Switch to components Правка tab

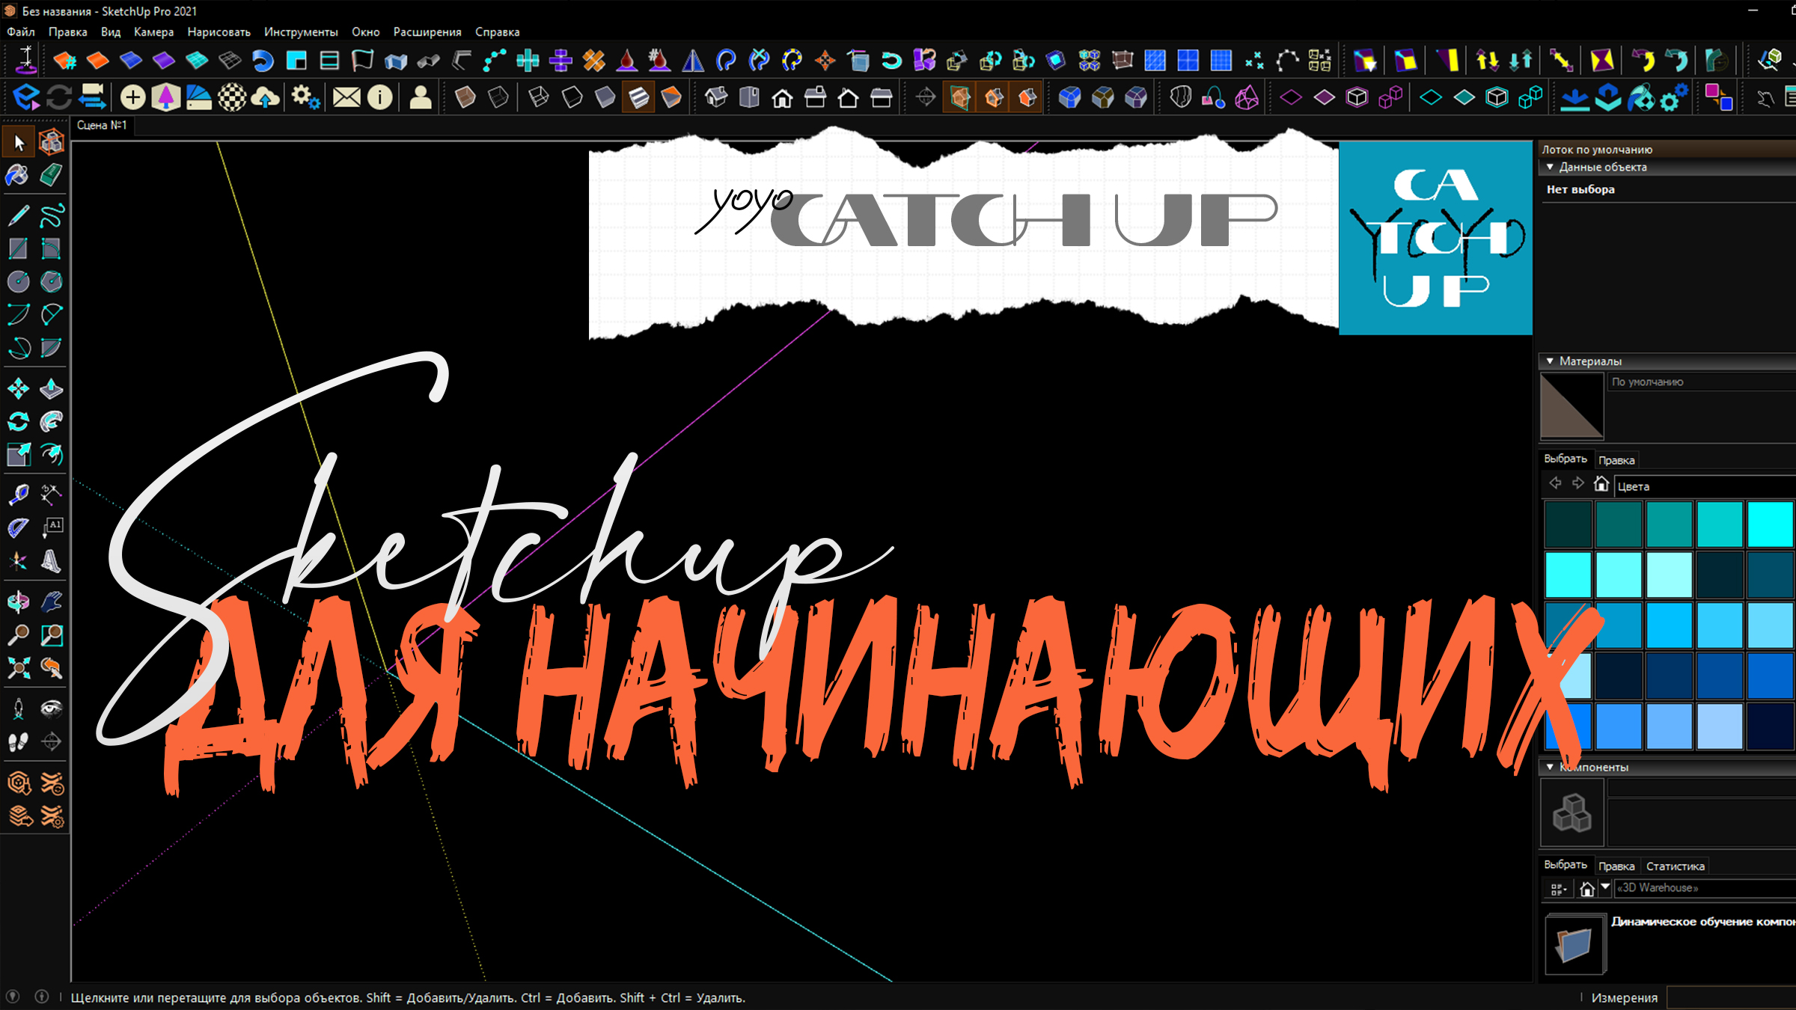(1616, 866)
